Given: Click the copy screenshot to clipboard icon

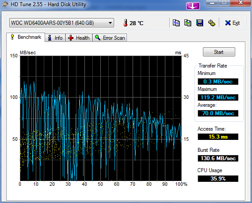Looking at the screenshot, I should [x=188, y=23].
